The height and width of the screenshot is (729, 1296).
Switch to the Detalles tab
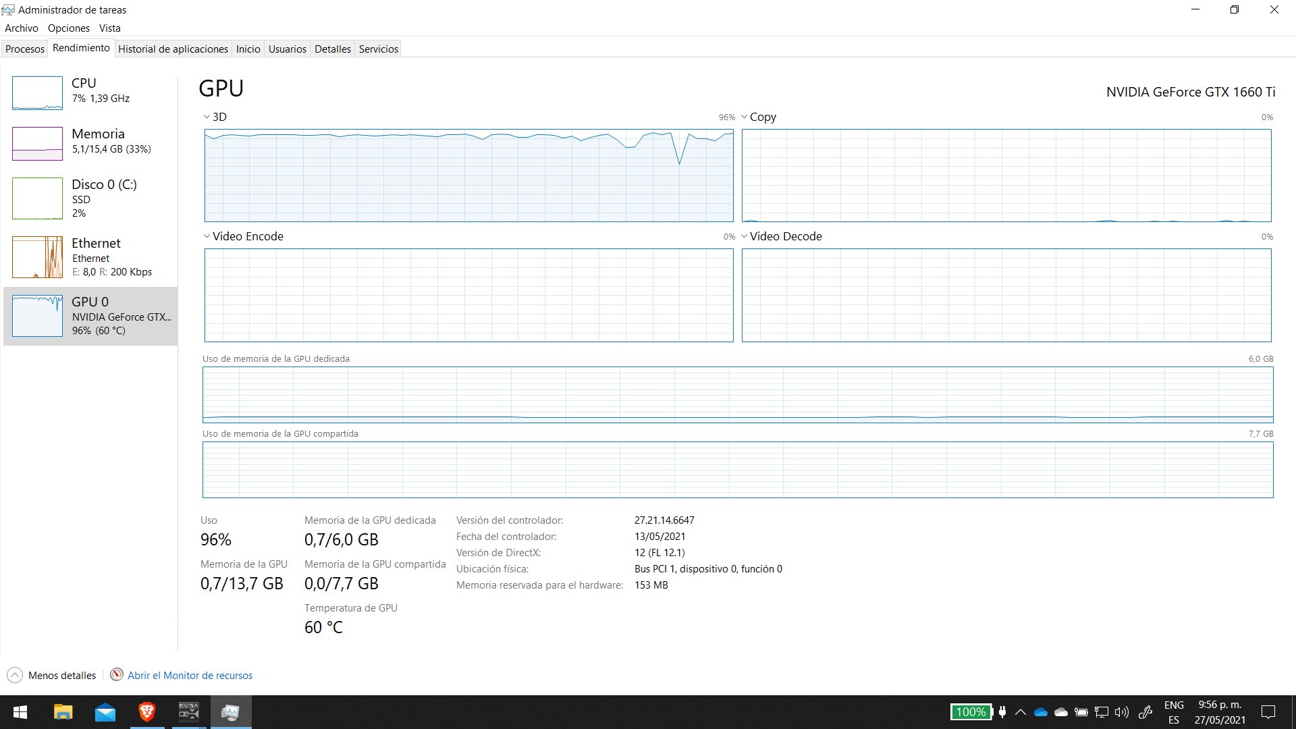coord(332,49)
